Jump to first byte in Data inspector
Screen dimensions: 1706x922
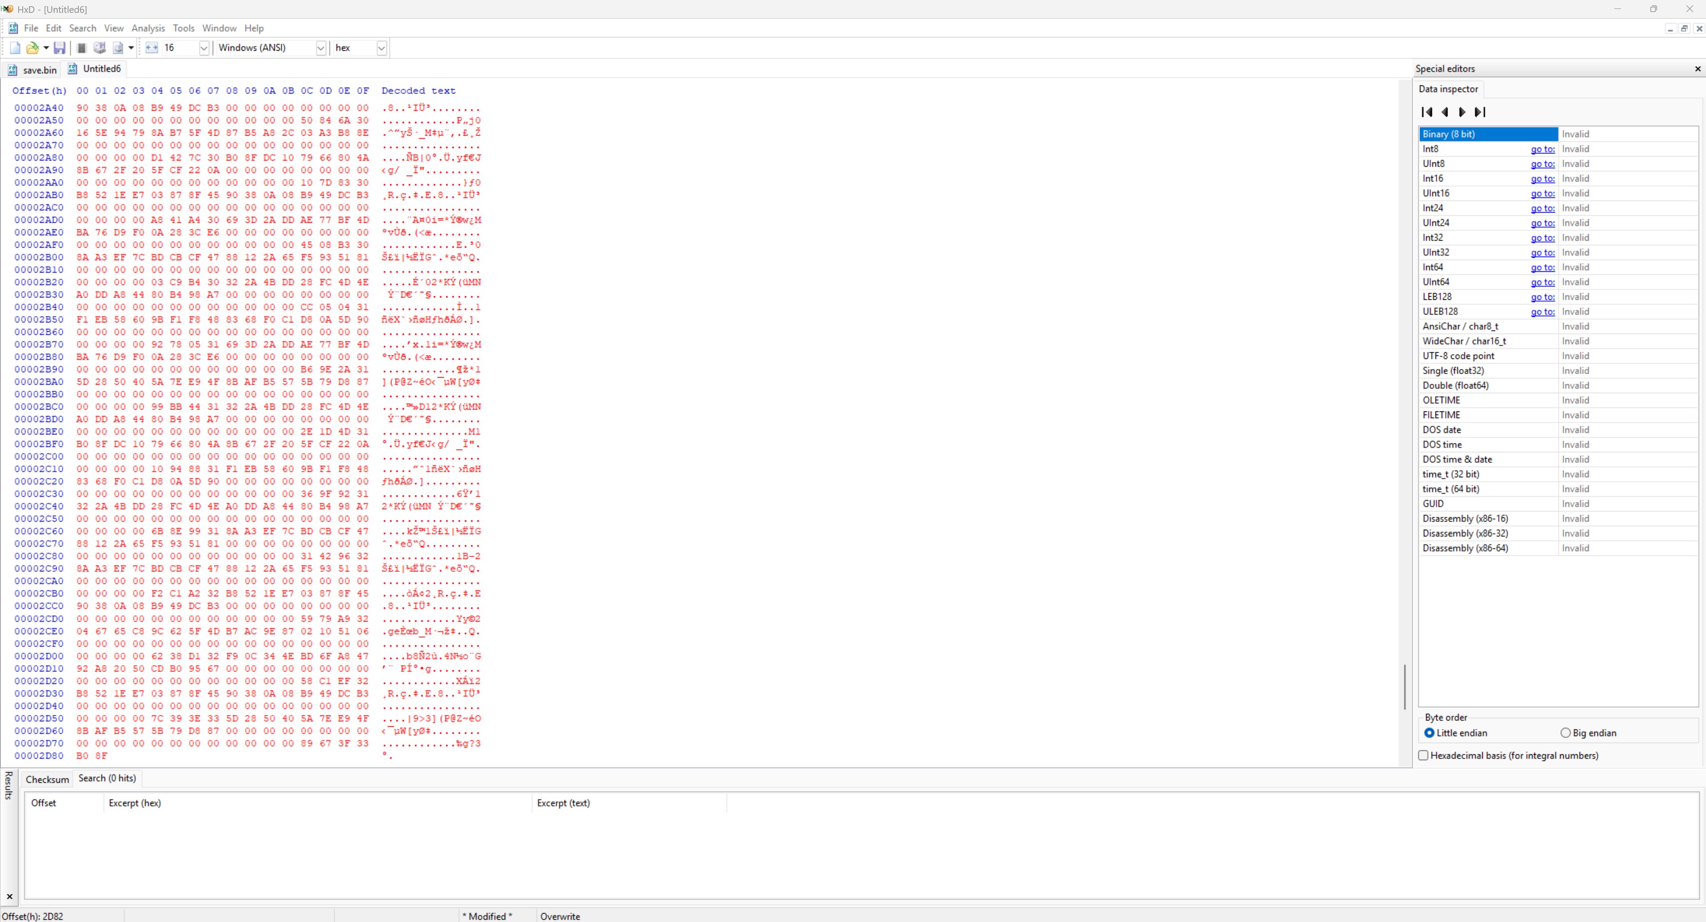pos(1427,112)
